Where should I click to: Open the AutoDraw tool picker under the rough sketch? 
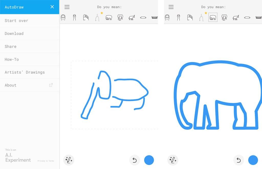point(69,160)
